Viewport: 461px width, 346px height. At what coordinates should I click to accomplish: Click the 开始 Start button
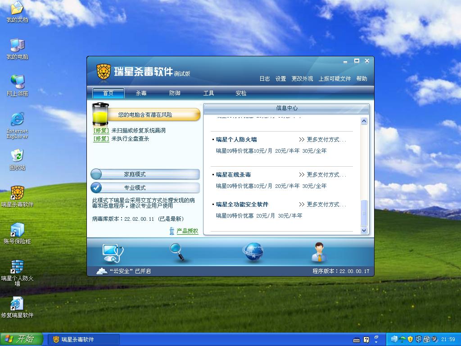(x=22, y=339)
